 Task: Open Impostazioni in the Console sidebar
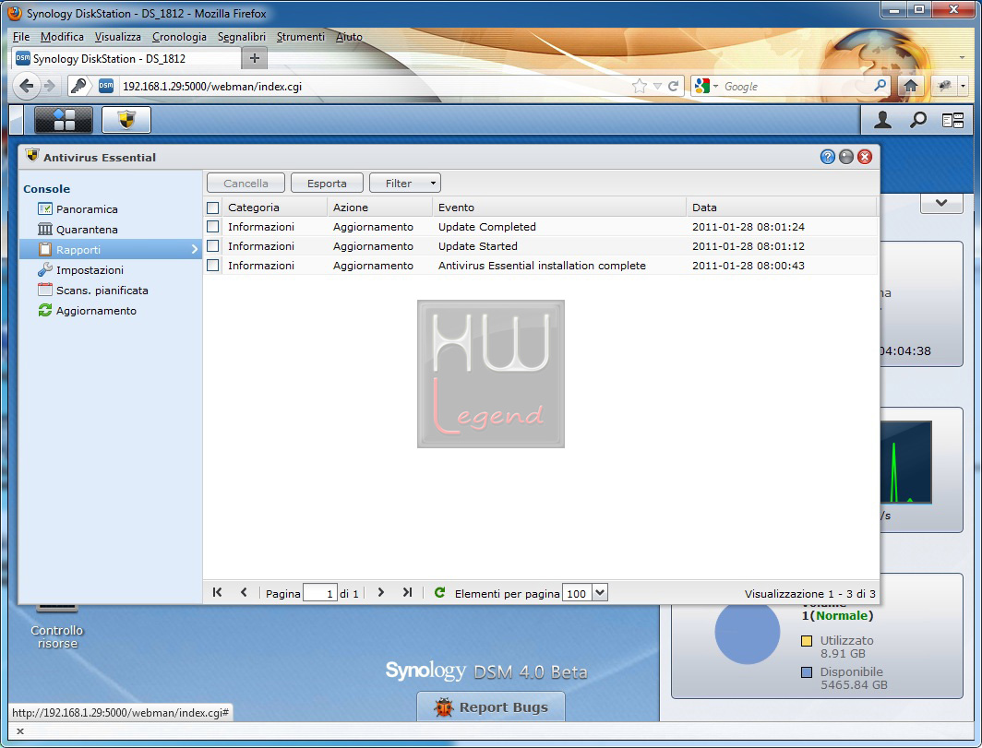90,270
